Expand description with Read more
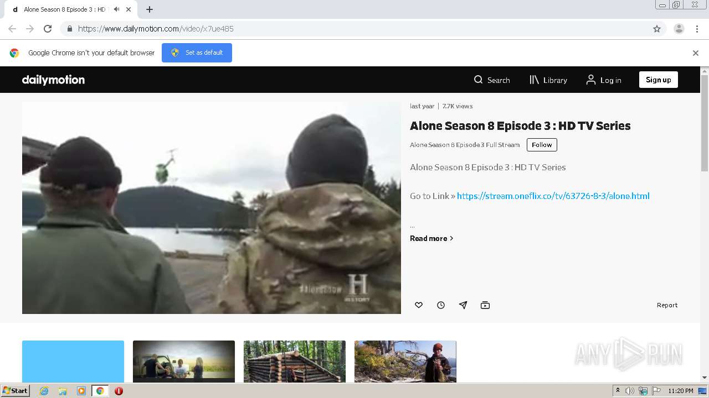Screen dimensions: 709x398 coord(431,238)
